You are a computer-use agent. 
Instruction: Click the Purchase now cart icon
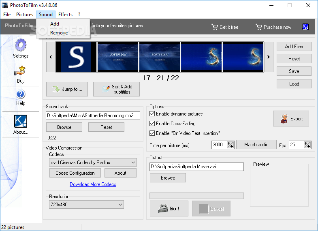pos(259,27)
